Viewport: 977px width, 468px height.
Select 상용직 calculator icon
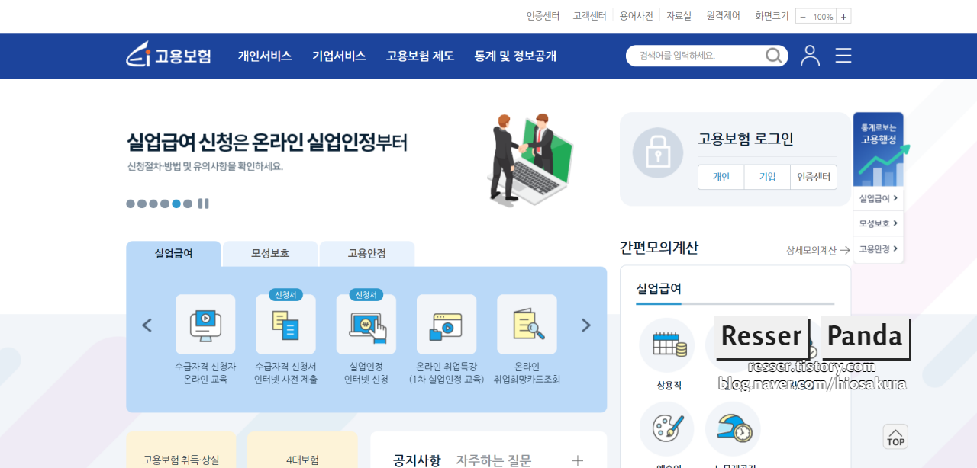click(x=667, y=345)
